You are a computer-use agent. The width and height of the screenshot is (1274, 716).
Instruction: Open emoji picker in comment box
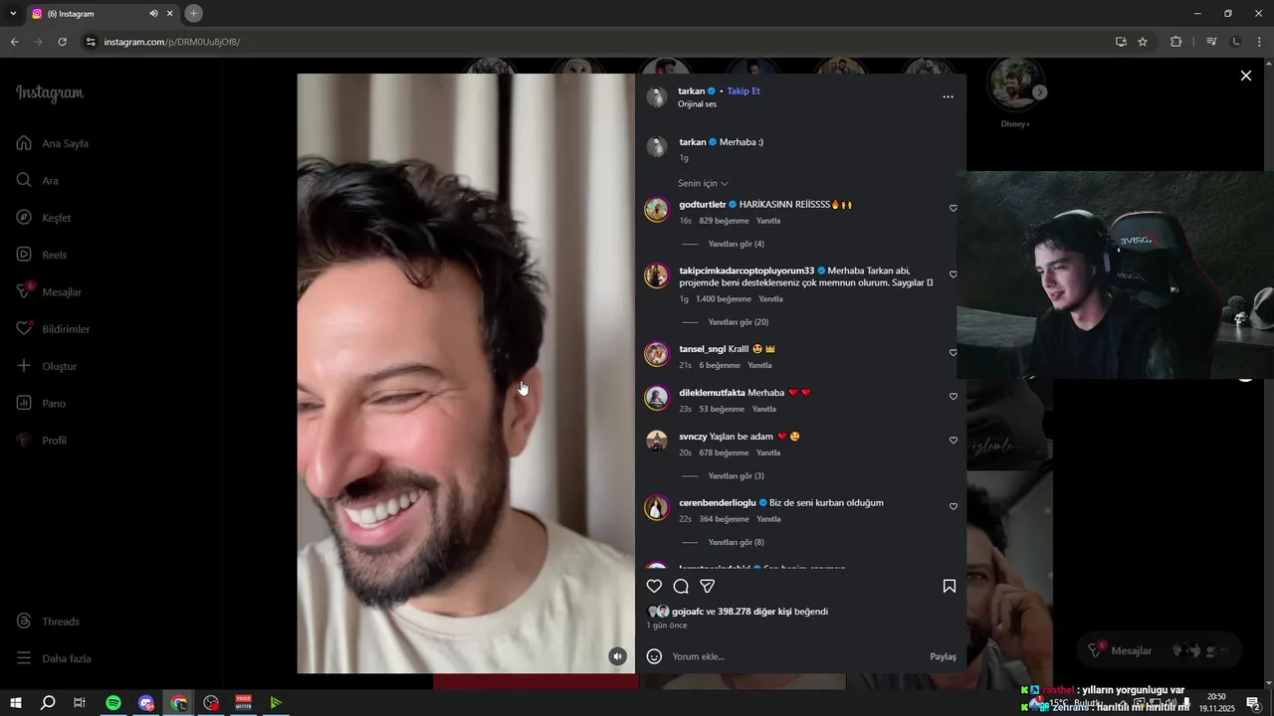pyautogui.click(x=654, y=656)
